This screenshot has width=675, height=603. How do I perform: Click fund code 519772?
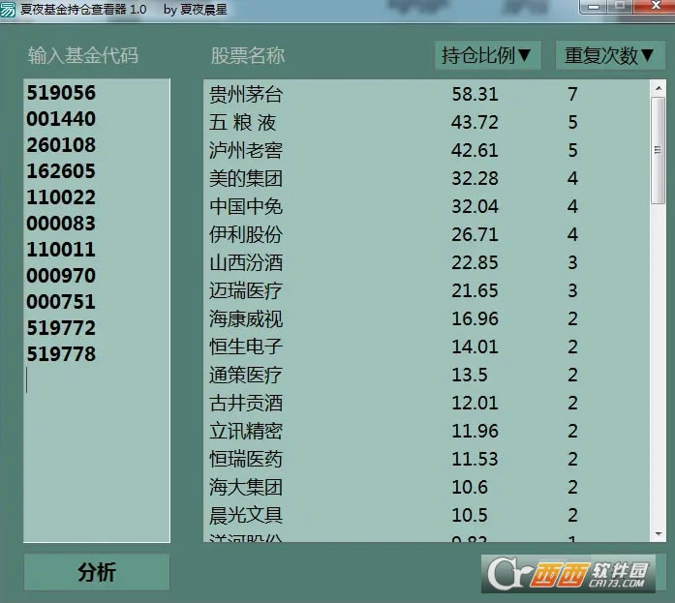click(61, 328)
